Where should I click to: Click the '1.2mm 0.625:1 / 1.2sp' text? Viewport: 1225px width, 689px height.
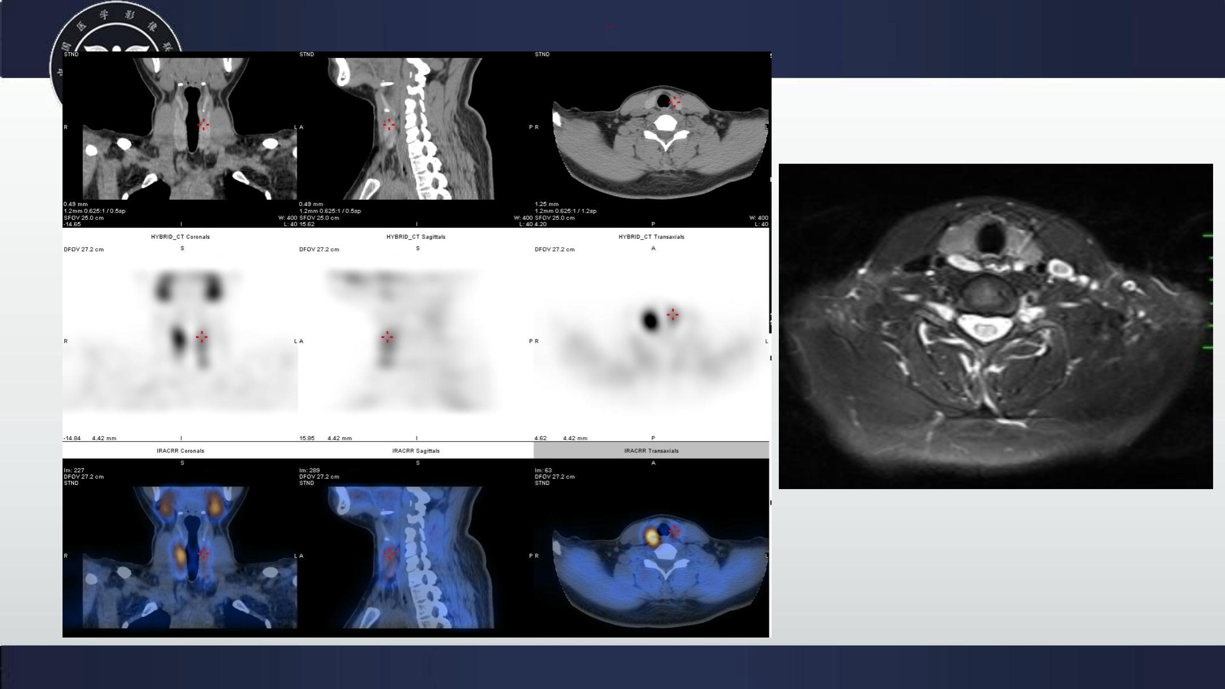pyautogui.click(x=565, y=211)
